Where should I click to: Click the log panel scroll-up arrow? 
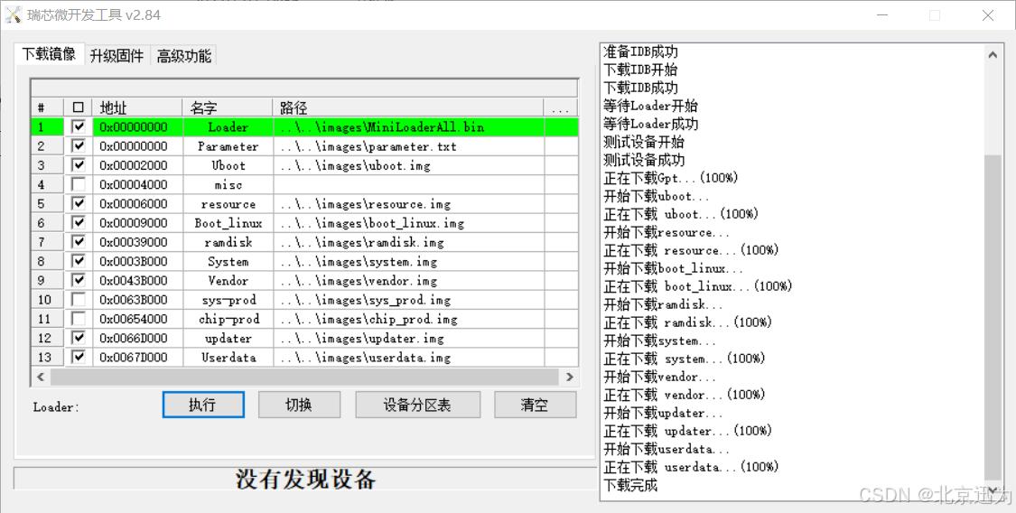[992, 55]
